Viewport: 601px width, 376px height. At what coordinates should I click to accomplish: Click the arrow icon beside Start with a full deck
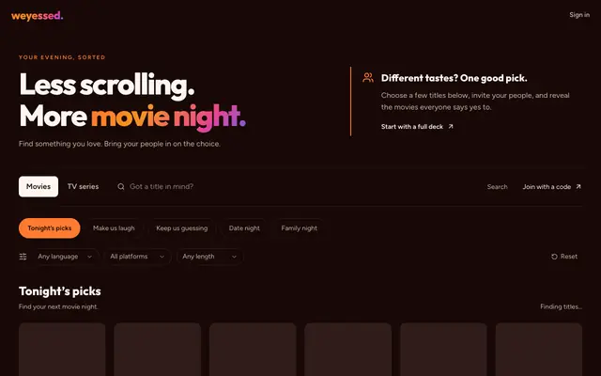[x=451, y=126]
